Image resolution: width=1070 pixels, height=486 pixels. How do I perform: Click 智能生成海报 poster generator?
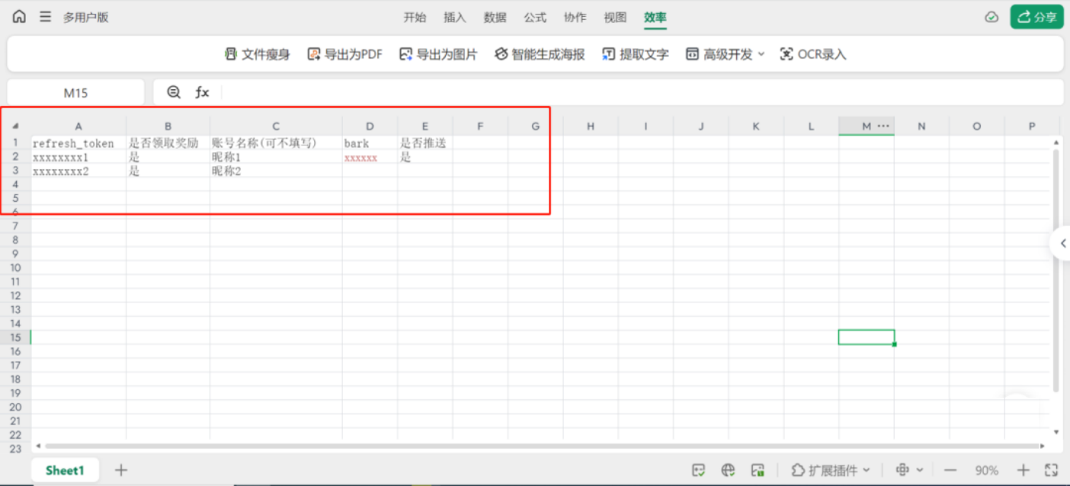[540, 54]
